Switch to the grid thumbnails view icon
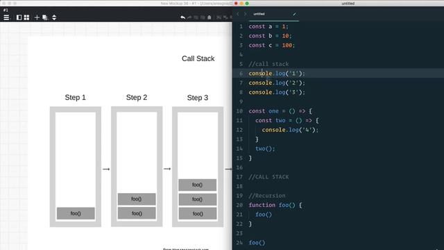 [26, 17]
